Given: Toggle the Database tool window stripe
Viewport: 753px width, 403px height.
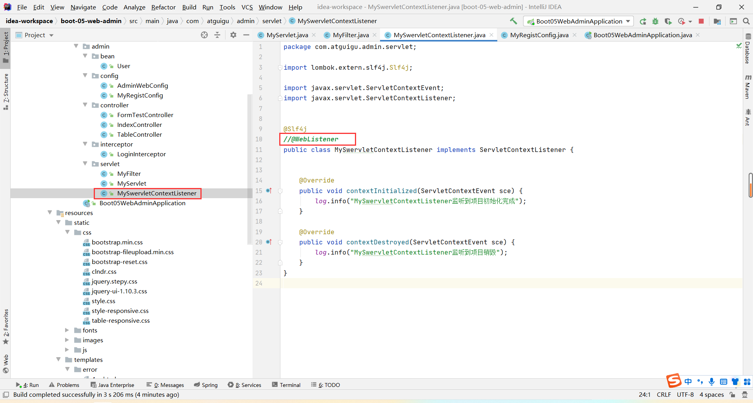Looking at the screenshot, I should coord(748,49).
